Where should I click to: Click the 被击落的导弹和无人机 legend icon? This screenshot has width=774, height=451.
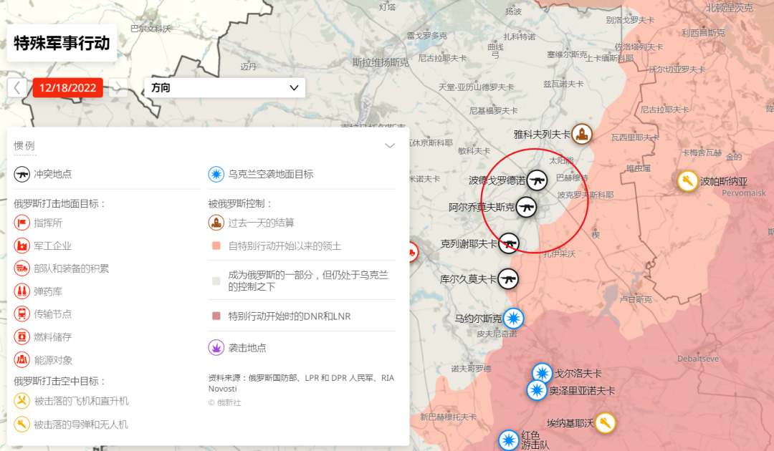click(x=21, y=424)
